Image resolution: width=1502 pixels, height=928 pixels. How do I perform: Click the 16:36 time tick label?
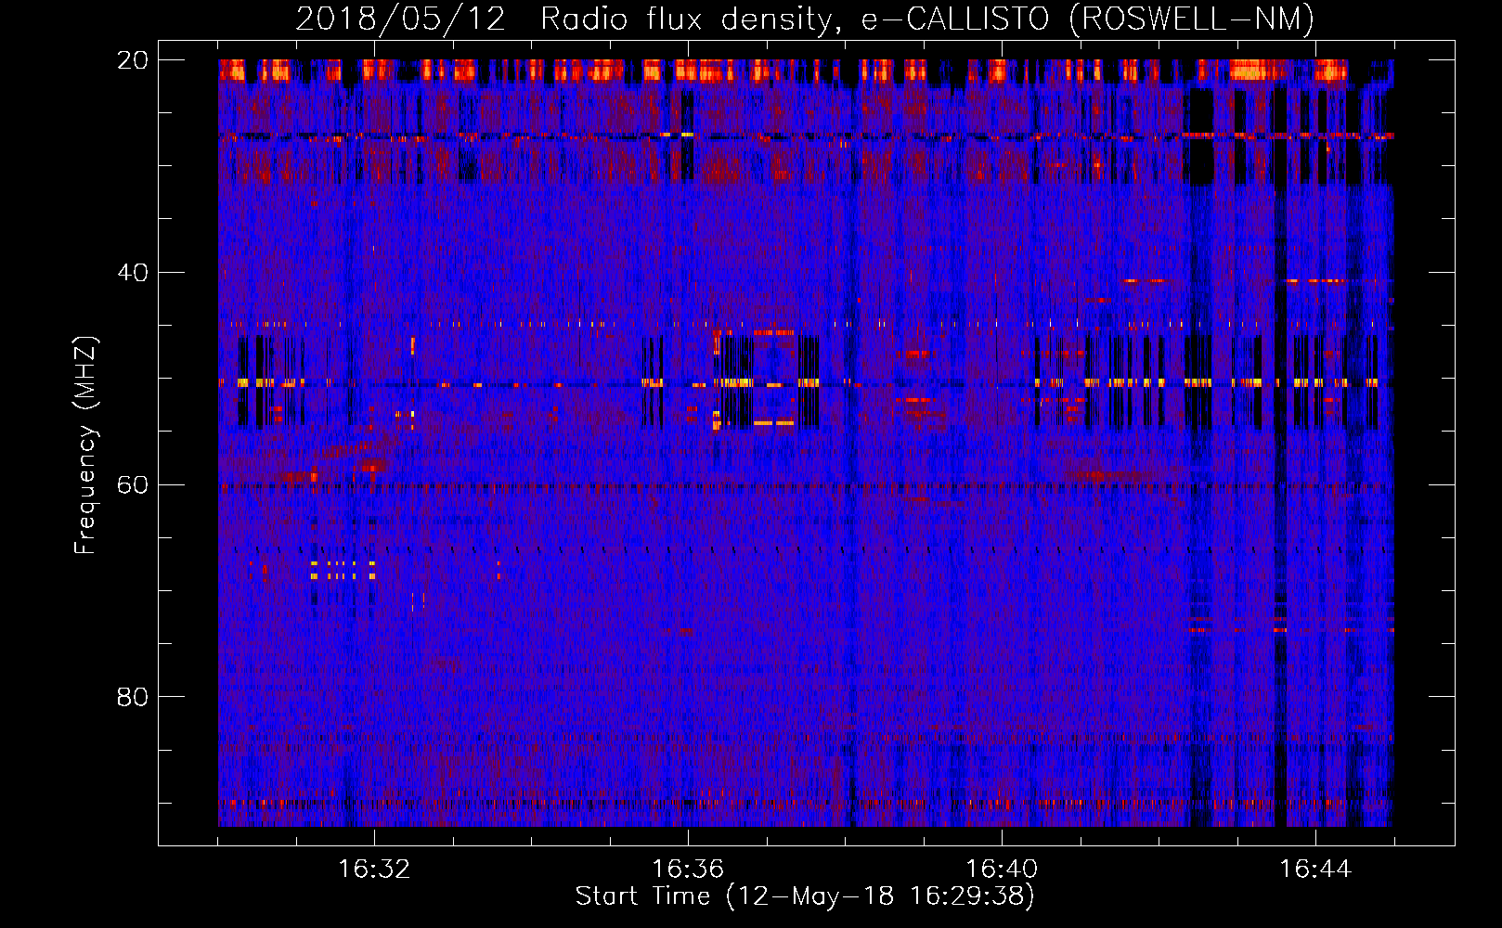(x=688, y=870)
